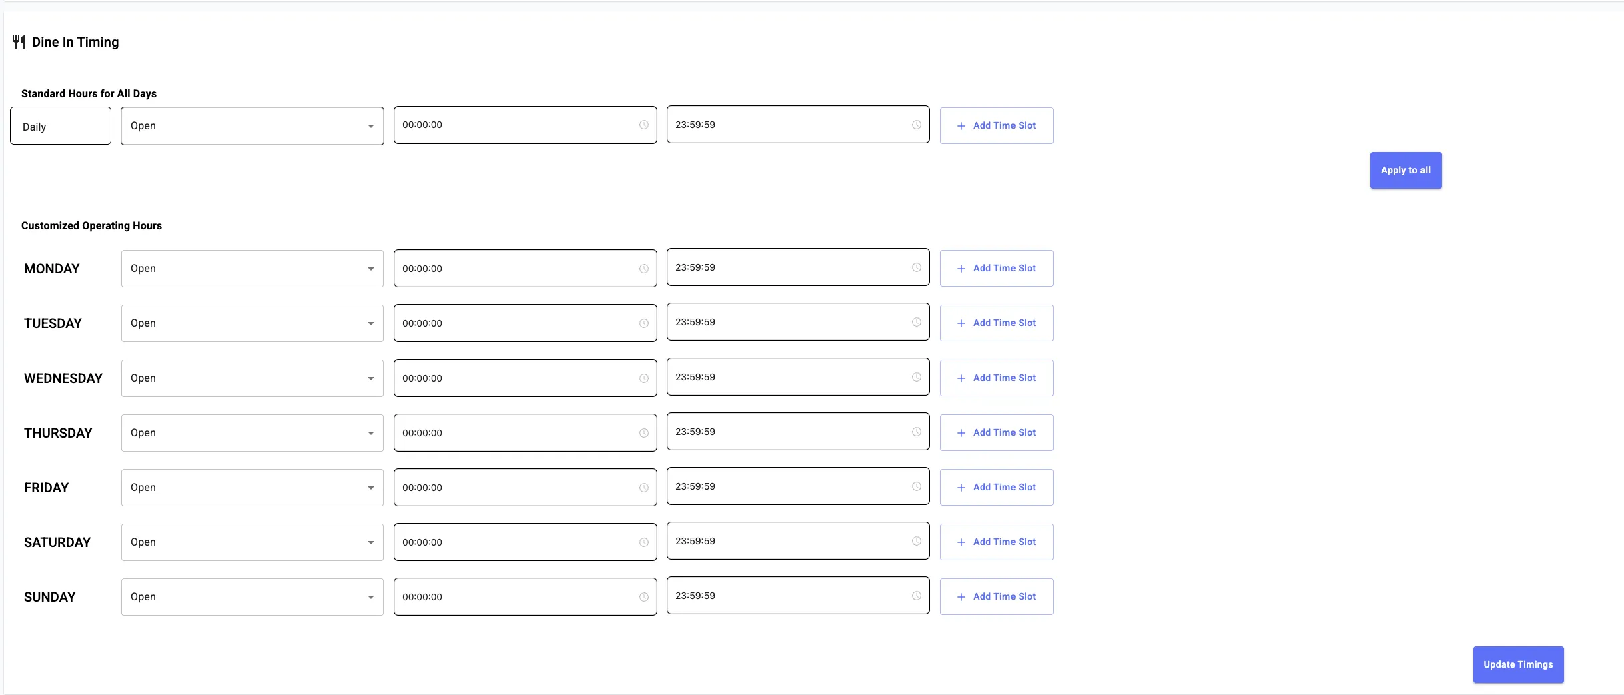This screenshot has height=695, width=1624.
Task: Click clock icon in Tuesday end time field
Action: [x=917, y=322]
